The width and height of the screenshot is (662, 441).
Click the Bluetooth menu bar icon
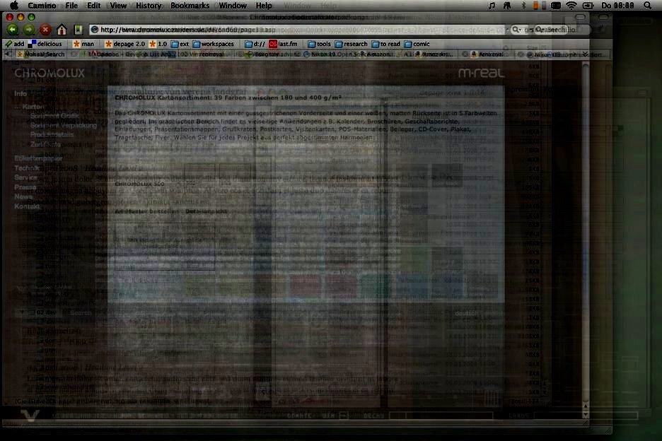[523, 6]
